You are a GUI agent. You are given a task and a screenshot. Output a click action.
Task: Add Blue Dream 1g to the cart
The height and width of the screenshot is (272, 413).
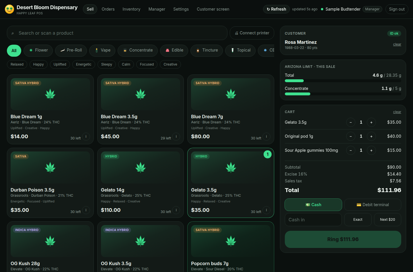(50, 109)
